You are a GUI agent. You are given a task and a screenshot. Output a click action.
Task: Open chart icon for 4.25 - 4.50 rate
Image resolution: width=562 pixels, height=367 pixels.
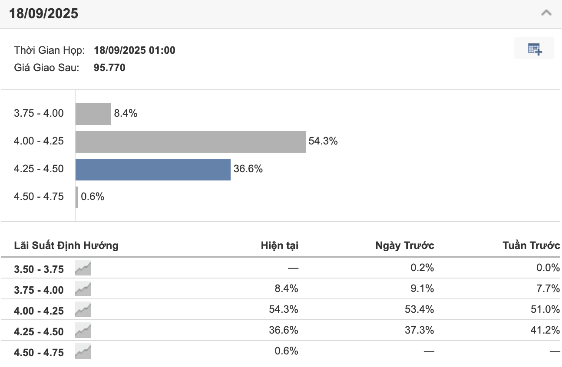[83, 331]
